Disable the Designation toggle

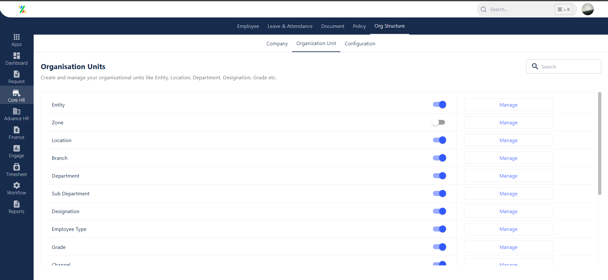[x=440, y=211]
